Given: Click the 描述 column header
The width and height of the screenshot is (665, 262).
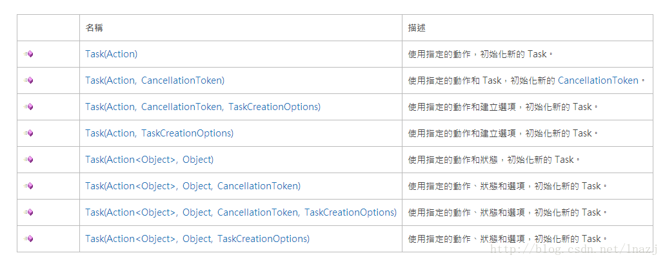Looking at the screenshot, I should coord(417,28).
